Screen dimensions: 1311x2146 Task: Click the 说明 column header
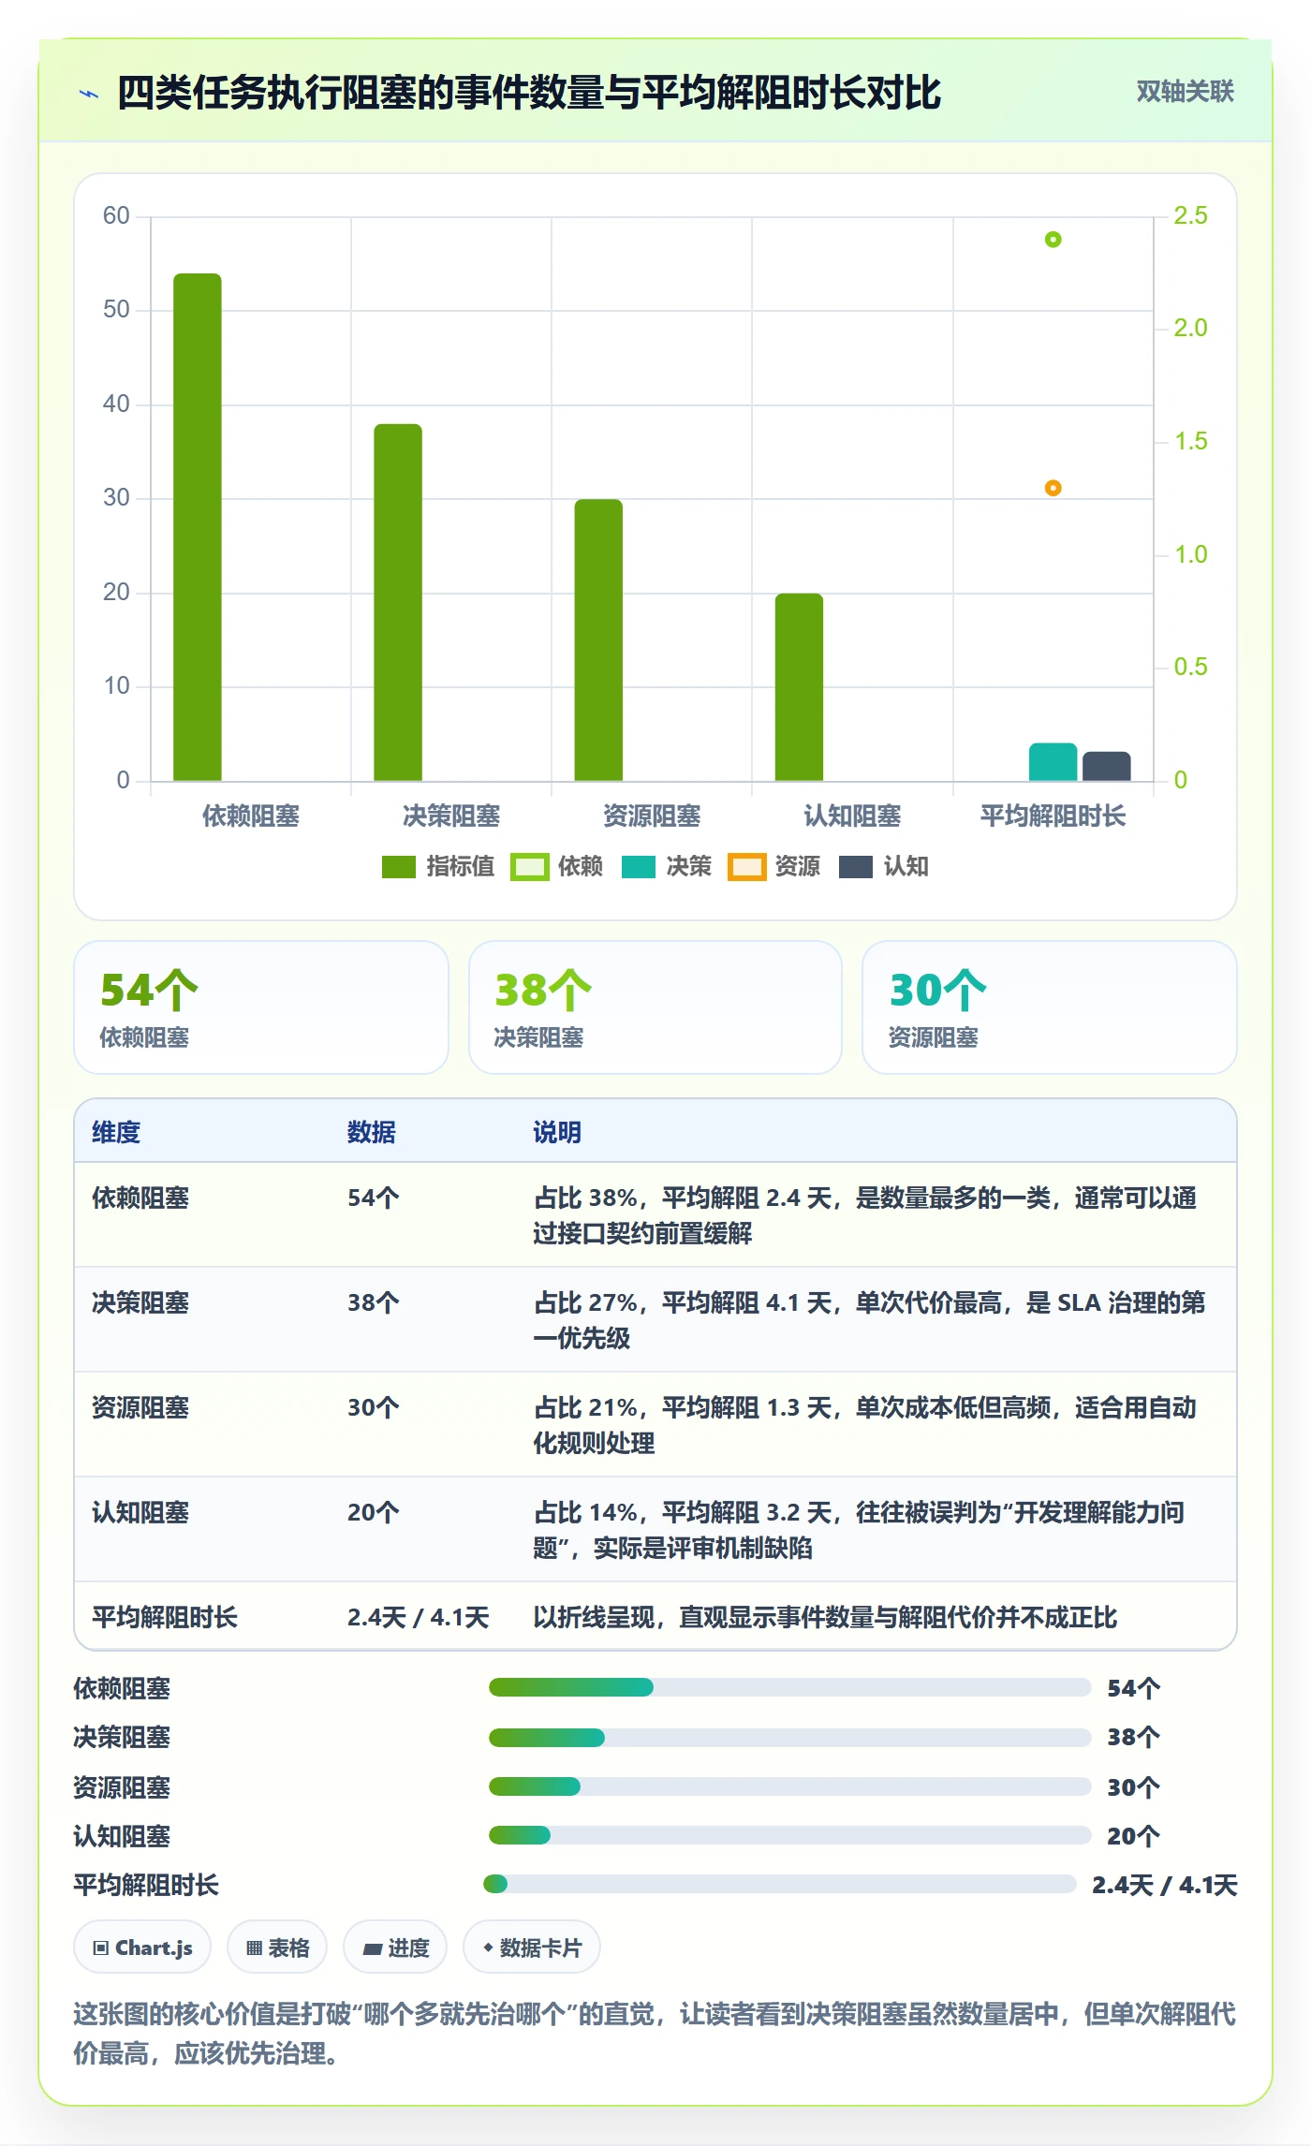(x=557, y=1132)
